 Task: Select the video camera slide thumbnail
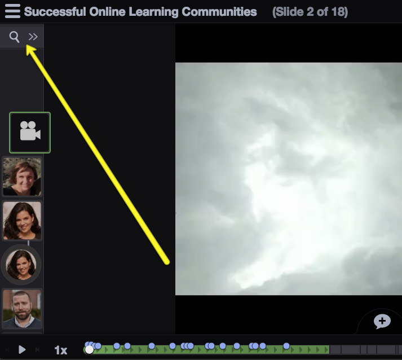point(30,133)
